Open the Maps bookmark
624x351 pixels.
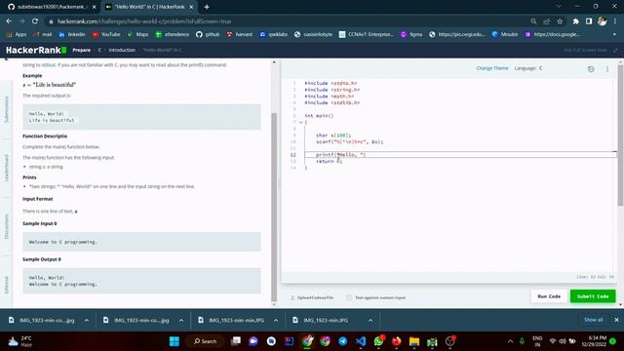137,35
